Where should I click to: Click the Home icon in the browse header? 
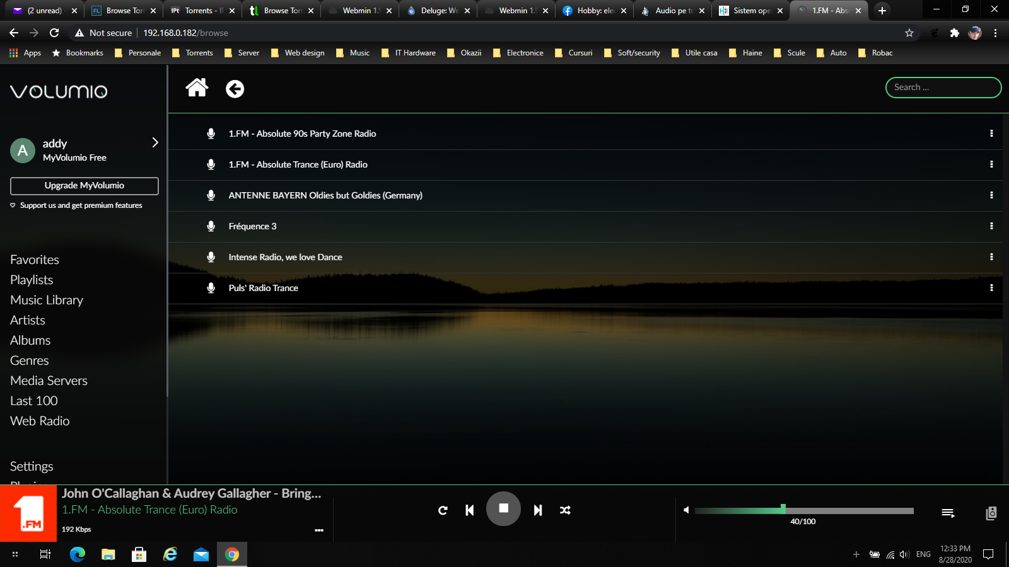(x=197, y=88)
